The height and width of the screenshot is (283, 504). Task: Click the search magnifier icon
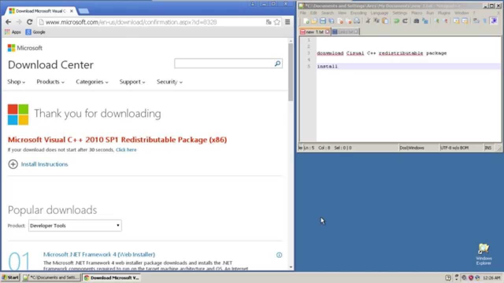278,63
